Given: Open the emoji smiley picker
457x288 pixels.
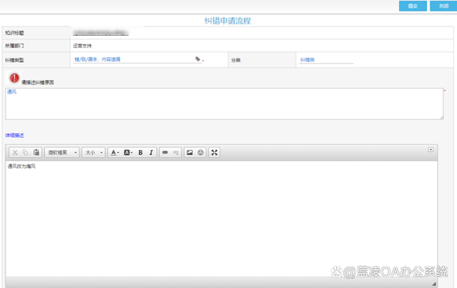Looking at the screenshot, I should click(x=201, y=152).
